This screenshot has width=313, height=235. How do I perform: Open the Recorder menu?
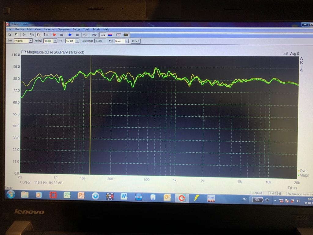pyautogui.click(x=49, y=29)
